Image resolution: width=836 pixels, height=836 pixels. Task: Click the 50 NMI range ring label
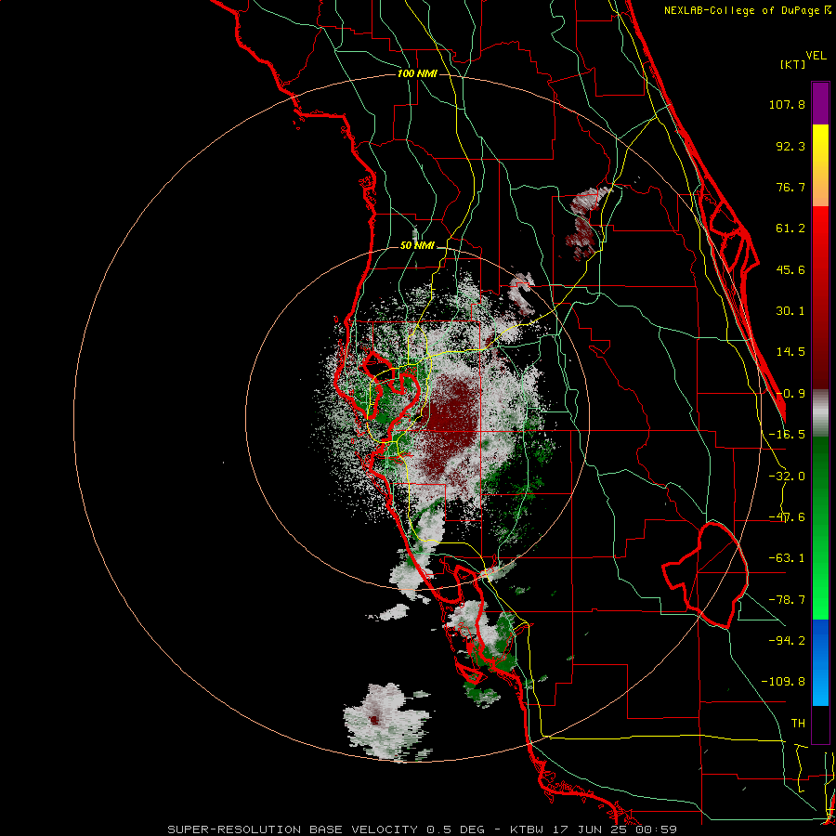pyautogui.click(x=417, y=245)
